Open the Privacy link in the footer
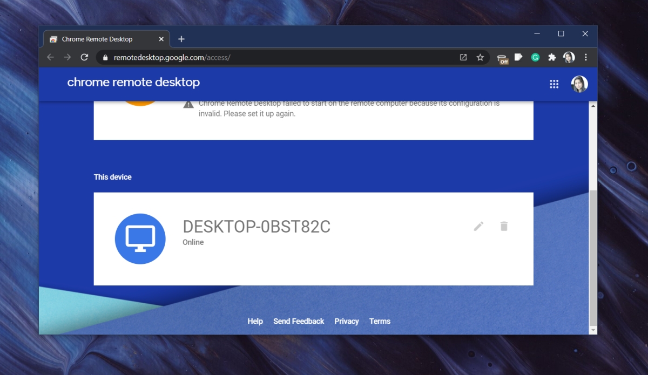The width and height of the screenshot is (648, 375). (346, 321)
